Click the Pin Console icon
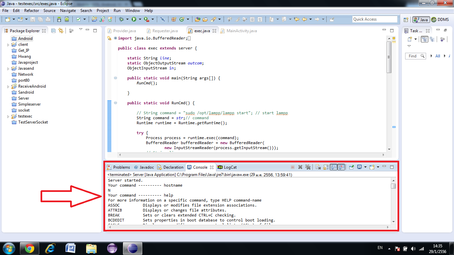This screenshot has width=454, height=255. point(352,167)
